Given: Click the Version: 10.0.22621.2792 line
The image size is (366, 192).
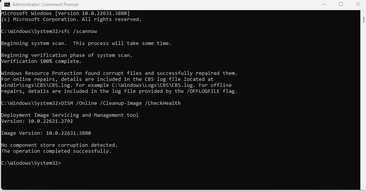Looking at the screenshot, I should [x=37, y=121].
